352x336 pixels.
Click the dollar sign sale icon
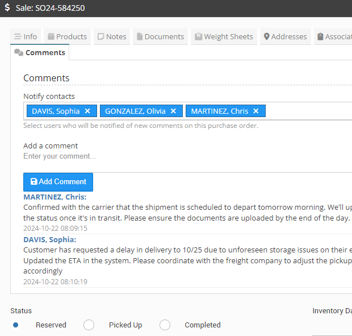(x=7, y=7)
